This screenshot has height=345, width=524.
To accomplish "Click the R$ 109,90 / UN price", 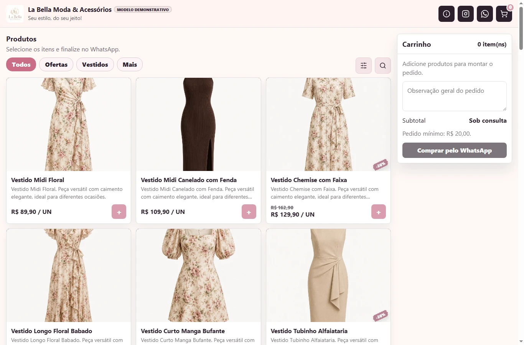I will tap(163, 212).
